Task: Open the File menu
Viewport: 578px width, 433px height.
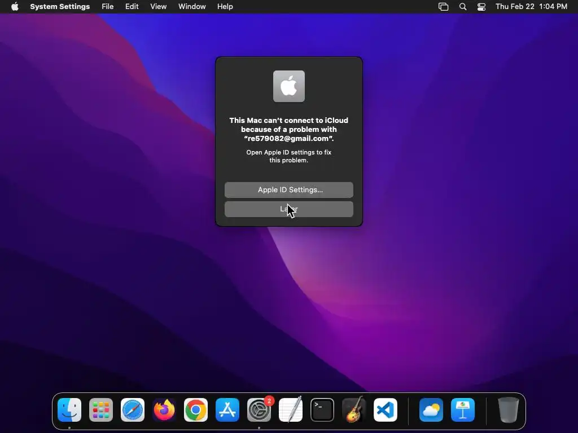Action: point(108,7)
